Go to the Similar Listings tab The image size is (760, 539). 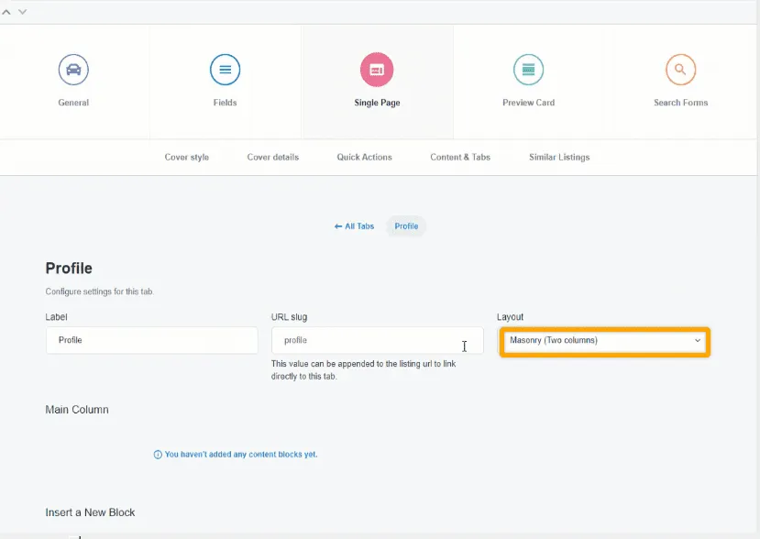(x=559, y=158)
